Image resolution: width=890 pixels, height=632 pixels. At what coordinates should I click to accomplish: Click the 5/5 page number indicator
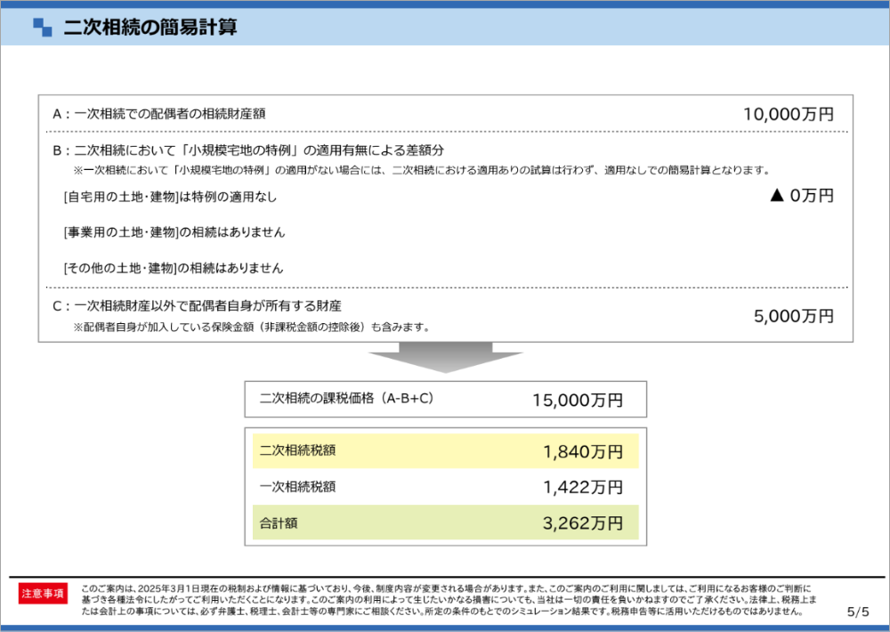click(857, 612)
